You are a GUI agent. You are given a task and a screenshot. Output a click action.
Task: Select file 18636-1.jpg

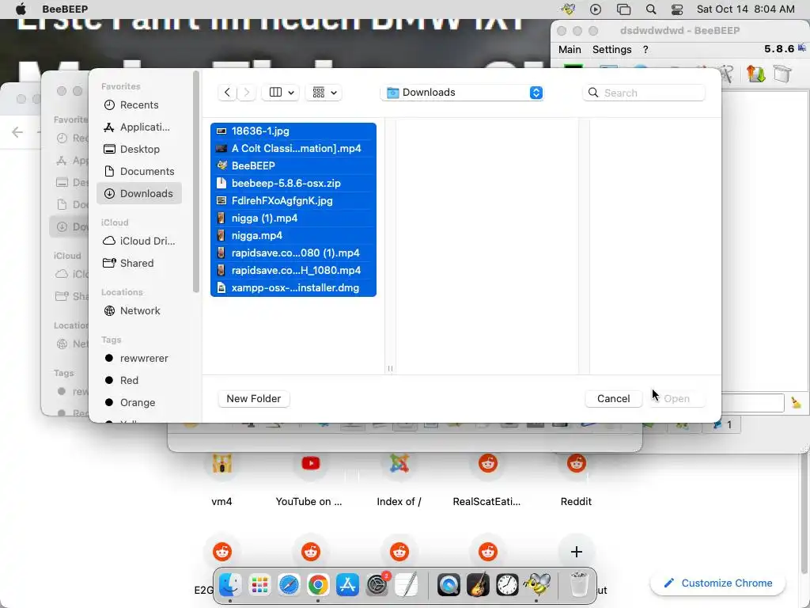(293, 131)
